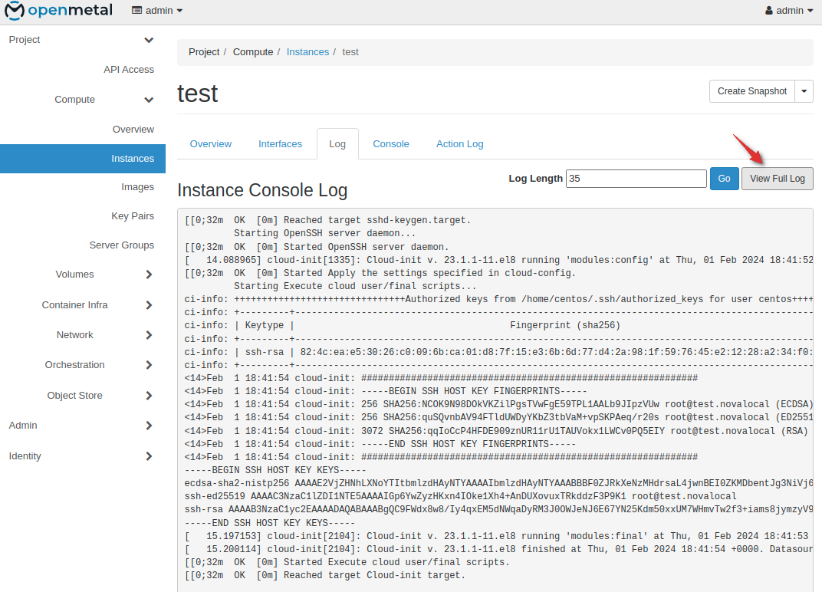Click the Create Snapshot button
The image size is (822, 592).
(x=751, y=91)
